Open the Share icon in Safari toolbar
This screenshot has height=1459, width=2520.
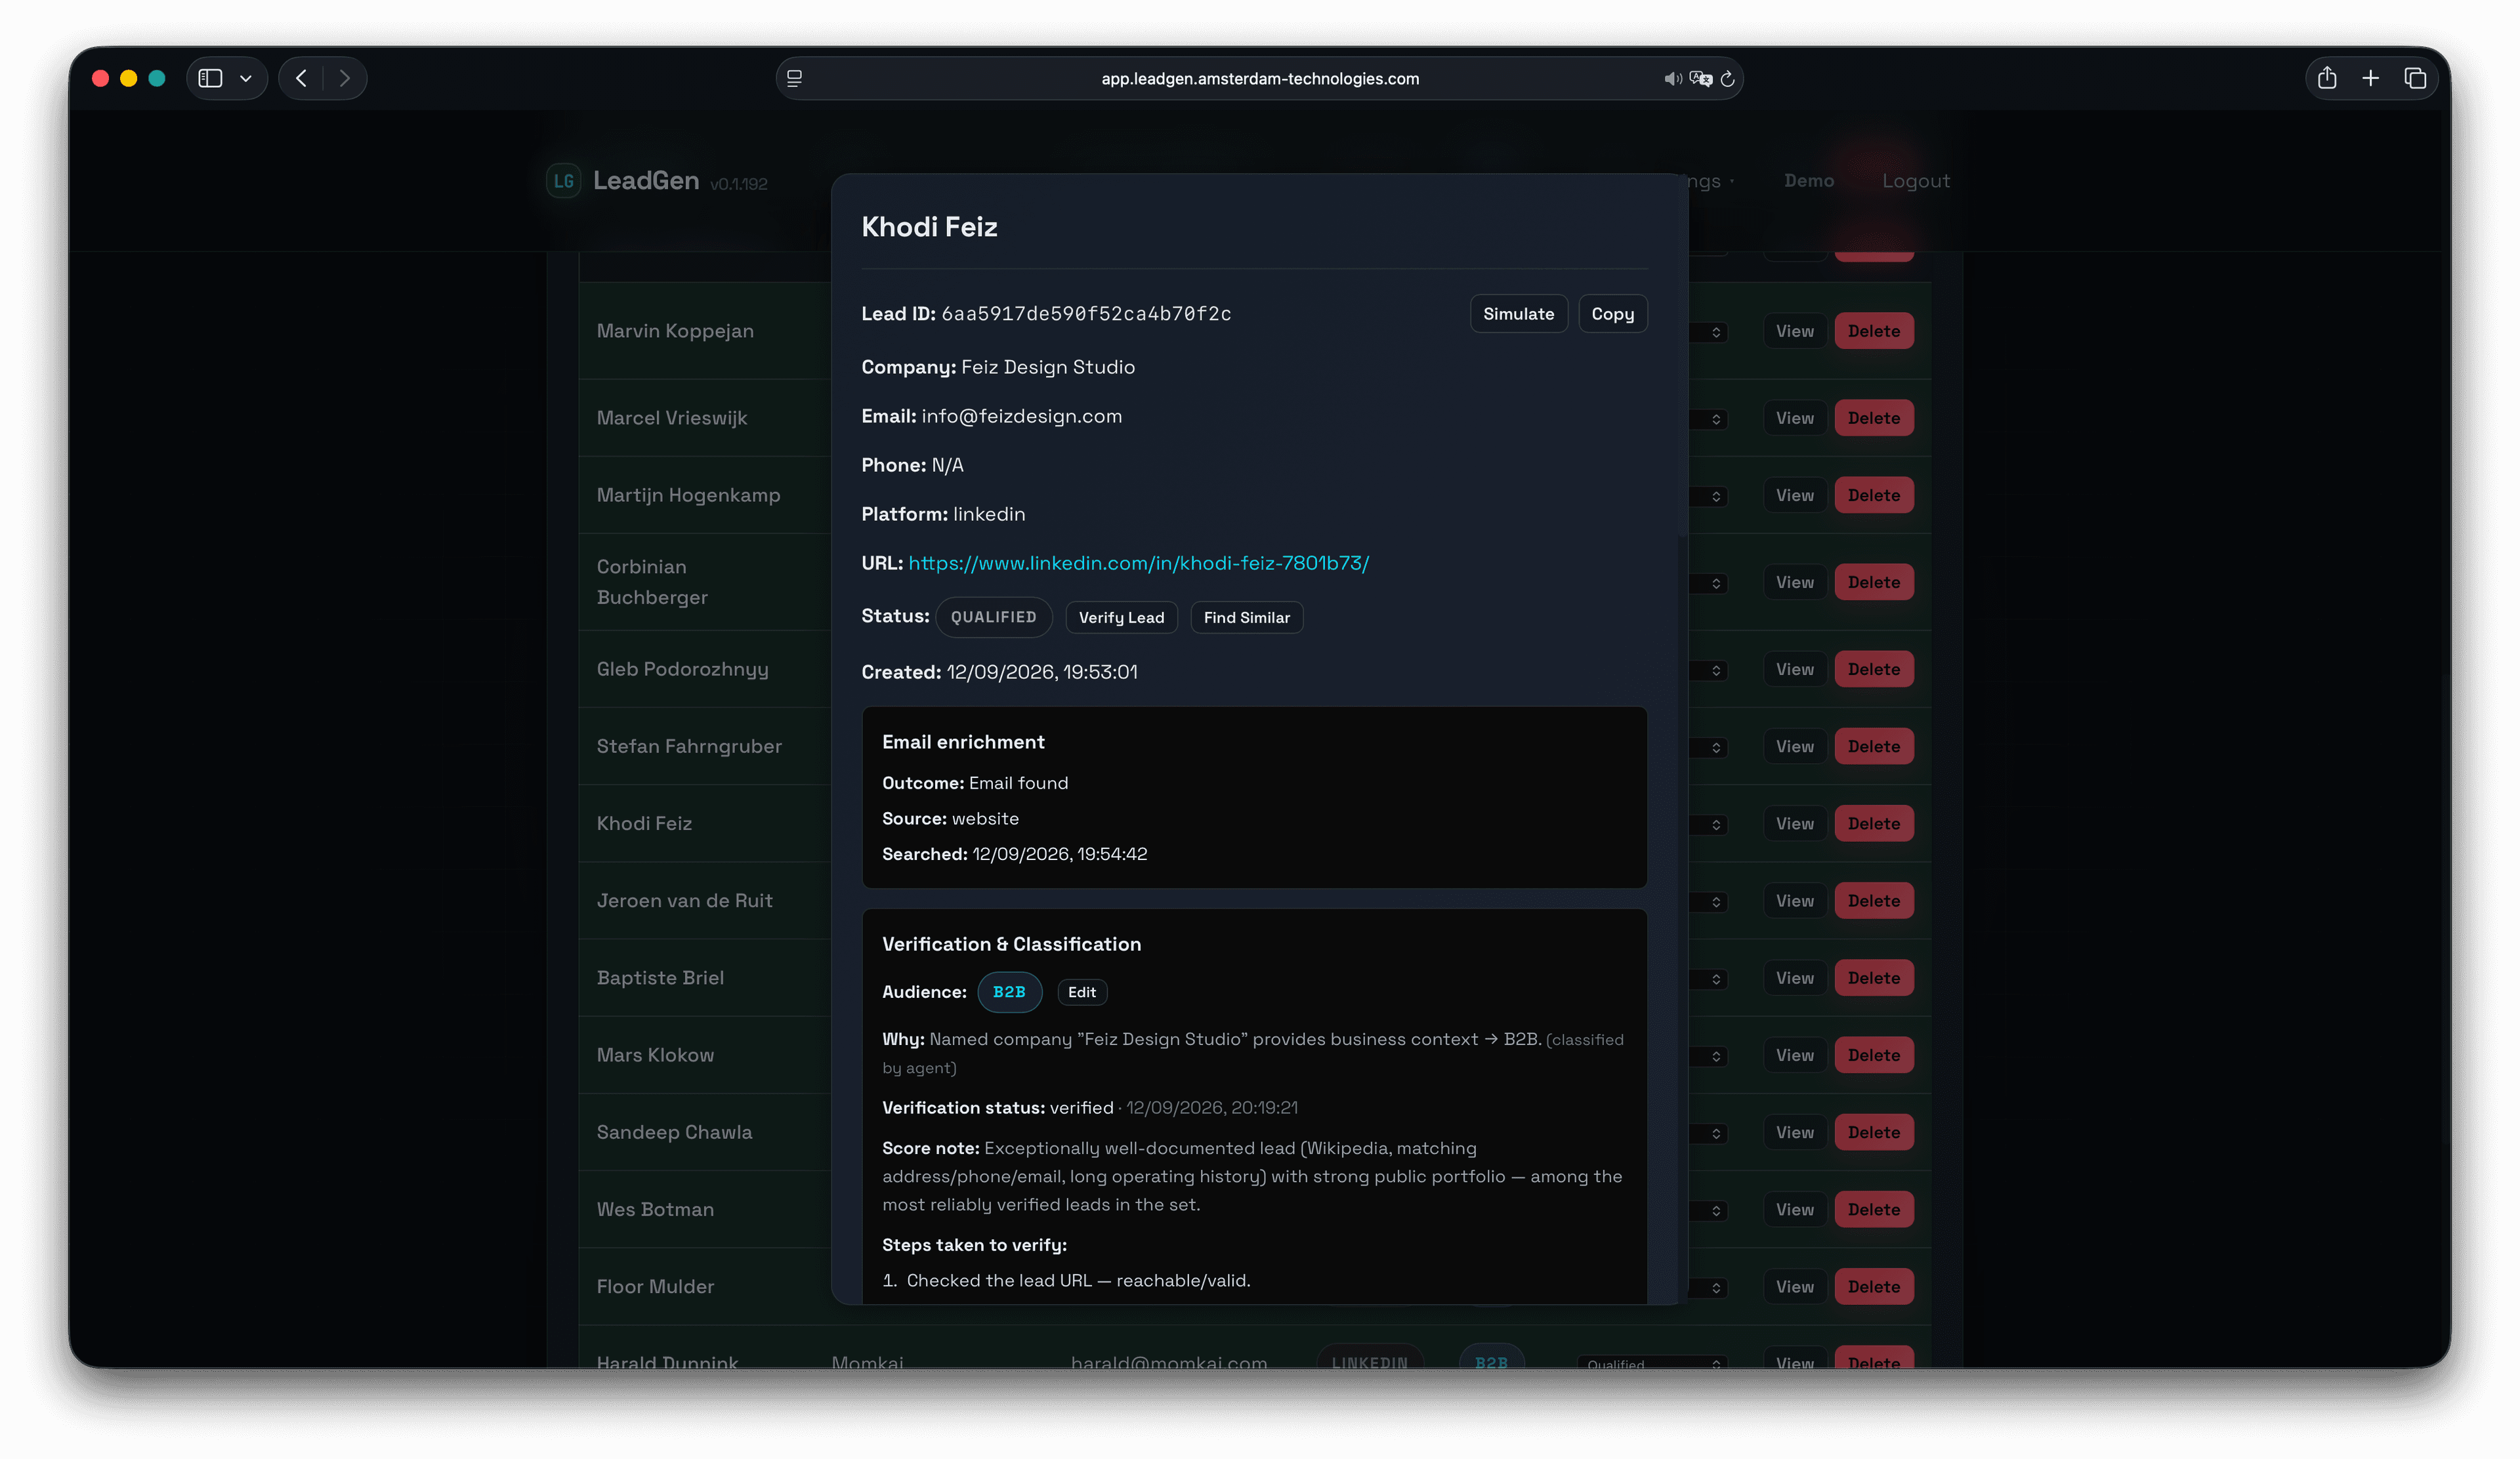coord(2327,78)
